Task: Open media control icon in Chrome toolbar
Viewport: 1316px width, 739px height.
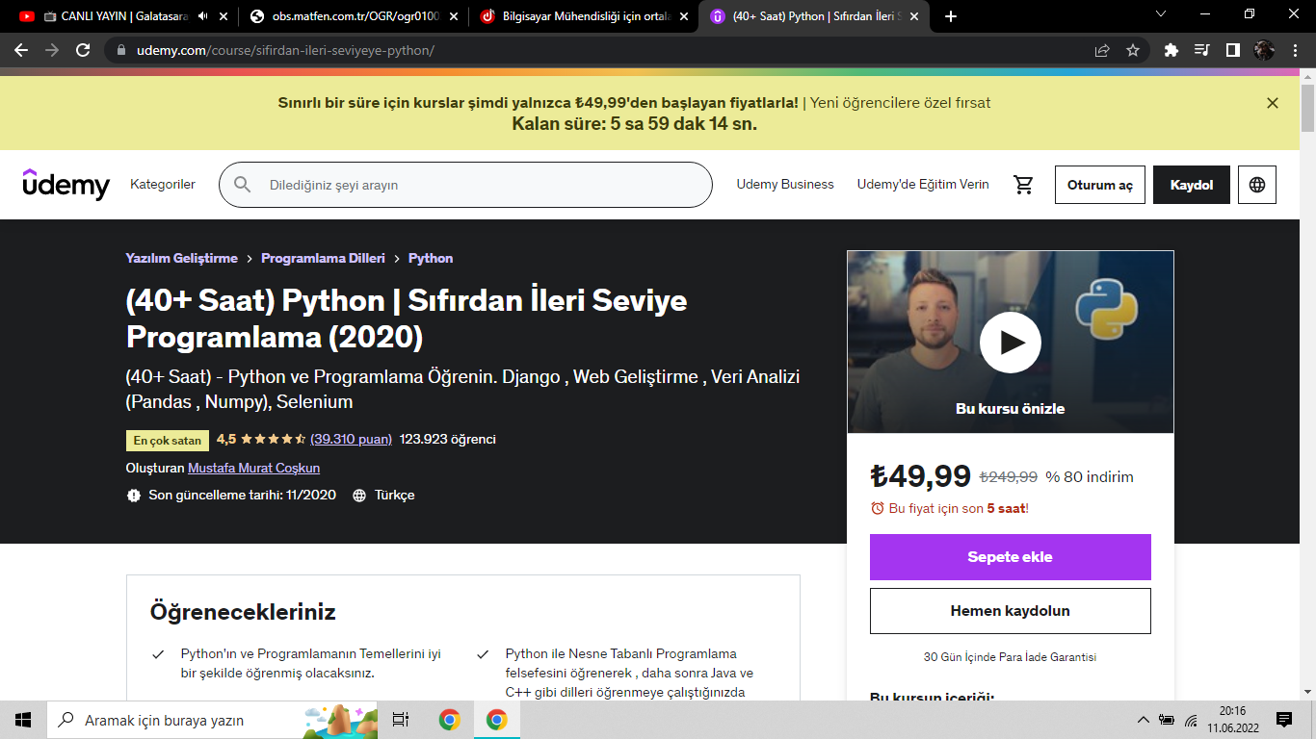Action: click(x=1201, y=50)
